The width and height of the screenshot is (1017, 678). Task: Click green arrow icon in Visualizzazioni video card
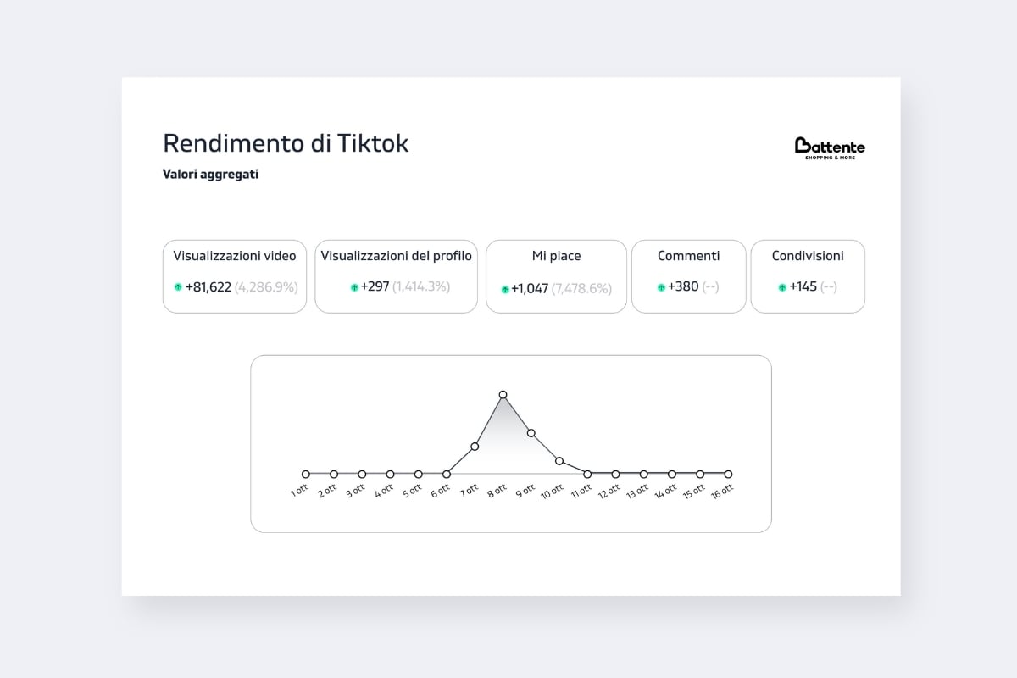click(178, 287)
